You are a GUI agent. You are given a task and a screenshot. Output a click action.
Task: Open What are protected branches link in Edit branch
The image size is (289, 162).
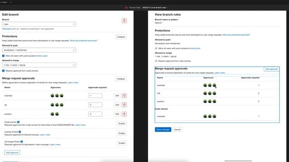point(84,40)
